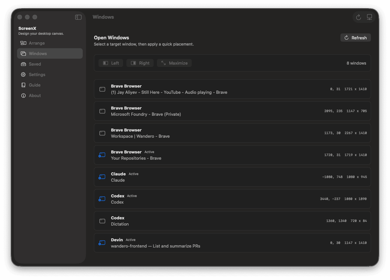Toggle the sidebar panel icon

[x=78, y=17]
